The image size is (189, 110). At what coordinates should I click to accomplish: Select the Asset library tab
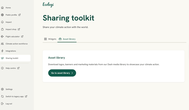coord(67,39)
